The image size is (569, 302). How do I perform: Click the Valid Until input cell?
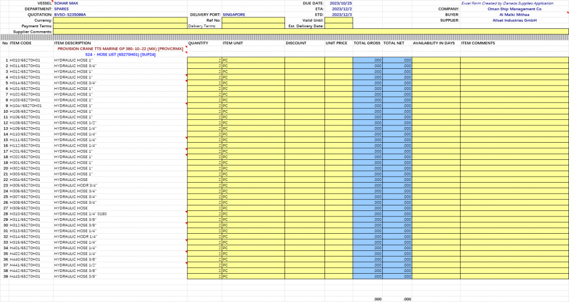(x=338, y=20)
